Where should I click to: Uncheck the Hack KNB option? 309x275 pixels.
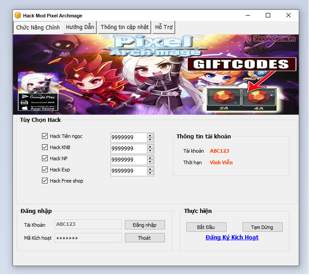[x=45, y=147]
